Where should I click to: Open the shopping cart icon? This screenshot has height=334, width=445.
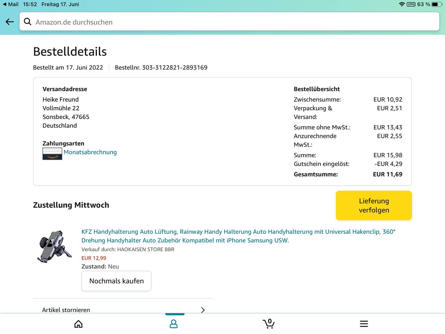pos(269,324)
